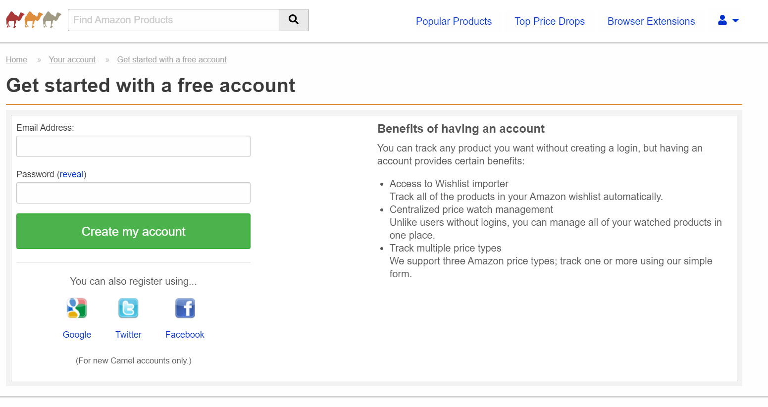
Task: Focus the Password input field
Action: [133, 193]
